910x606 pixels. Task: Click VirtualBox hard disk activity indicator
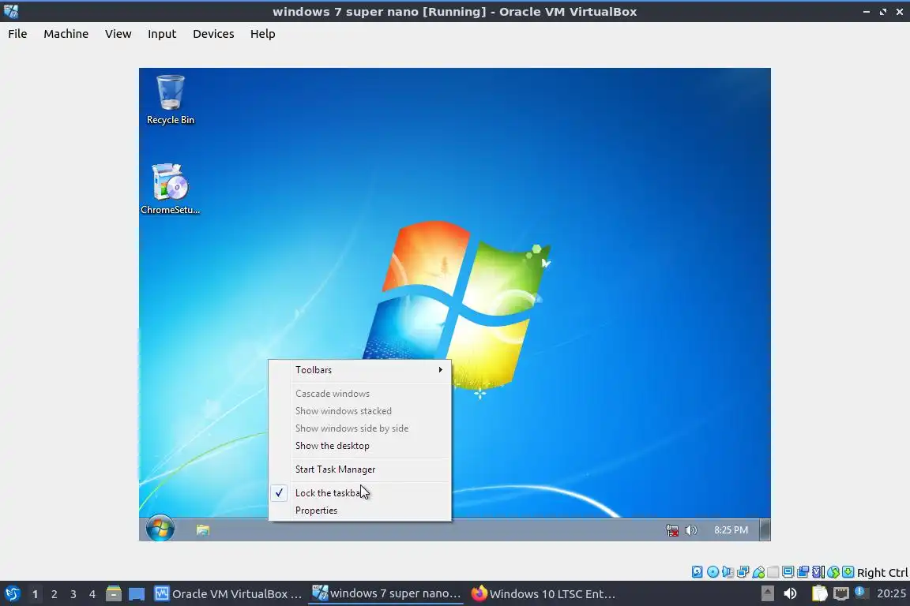coord(697,572)
